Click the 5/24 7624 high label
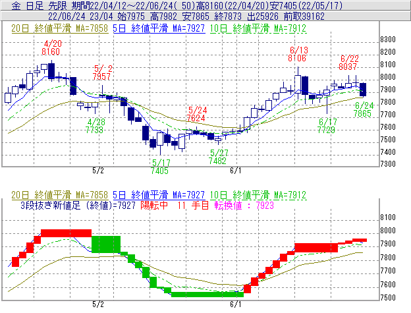Screen dimensions: 411x313 click(x=196, y=114)
